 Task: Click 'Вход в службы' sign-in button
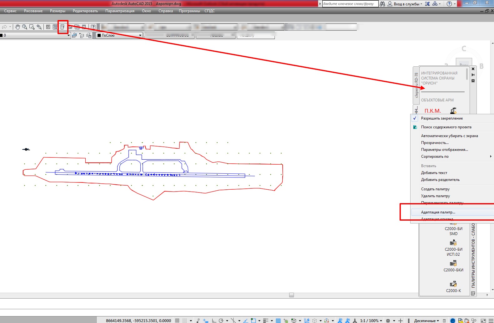(405, 4)
